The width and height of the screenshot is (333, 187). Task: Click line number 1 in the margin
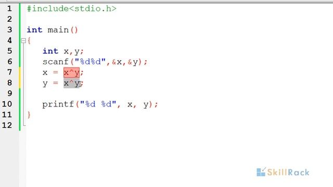pos(9,9)
